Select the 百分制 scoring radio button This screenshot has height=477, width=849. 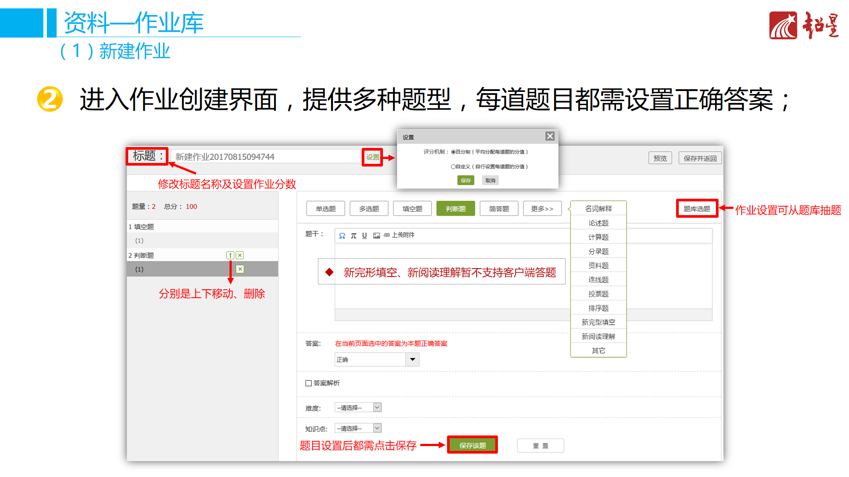coord(454,151)
